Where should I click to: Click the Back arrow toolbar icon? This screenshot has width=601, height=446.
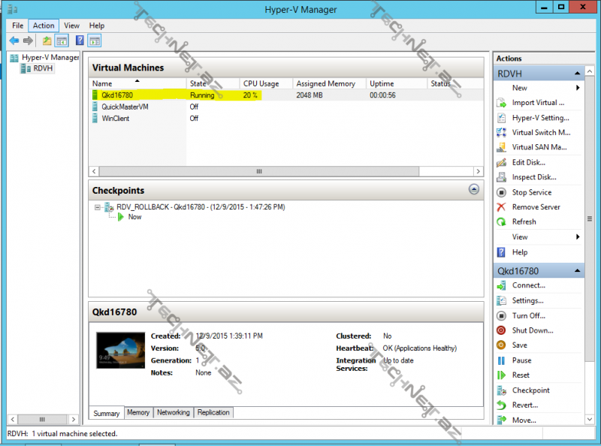(14, 41)
